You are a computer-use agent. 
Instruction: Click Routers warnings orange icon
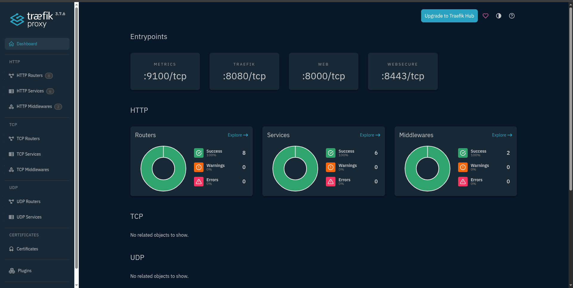coord(199,167)
